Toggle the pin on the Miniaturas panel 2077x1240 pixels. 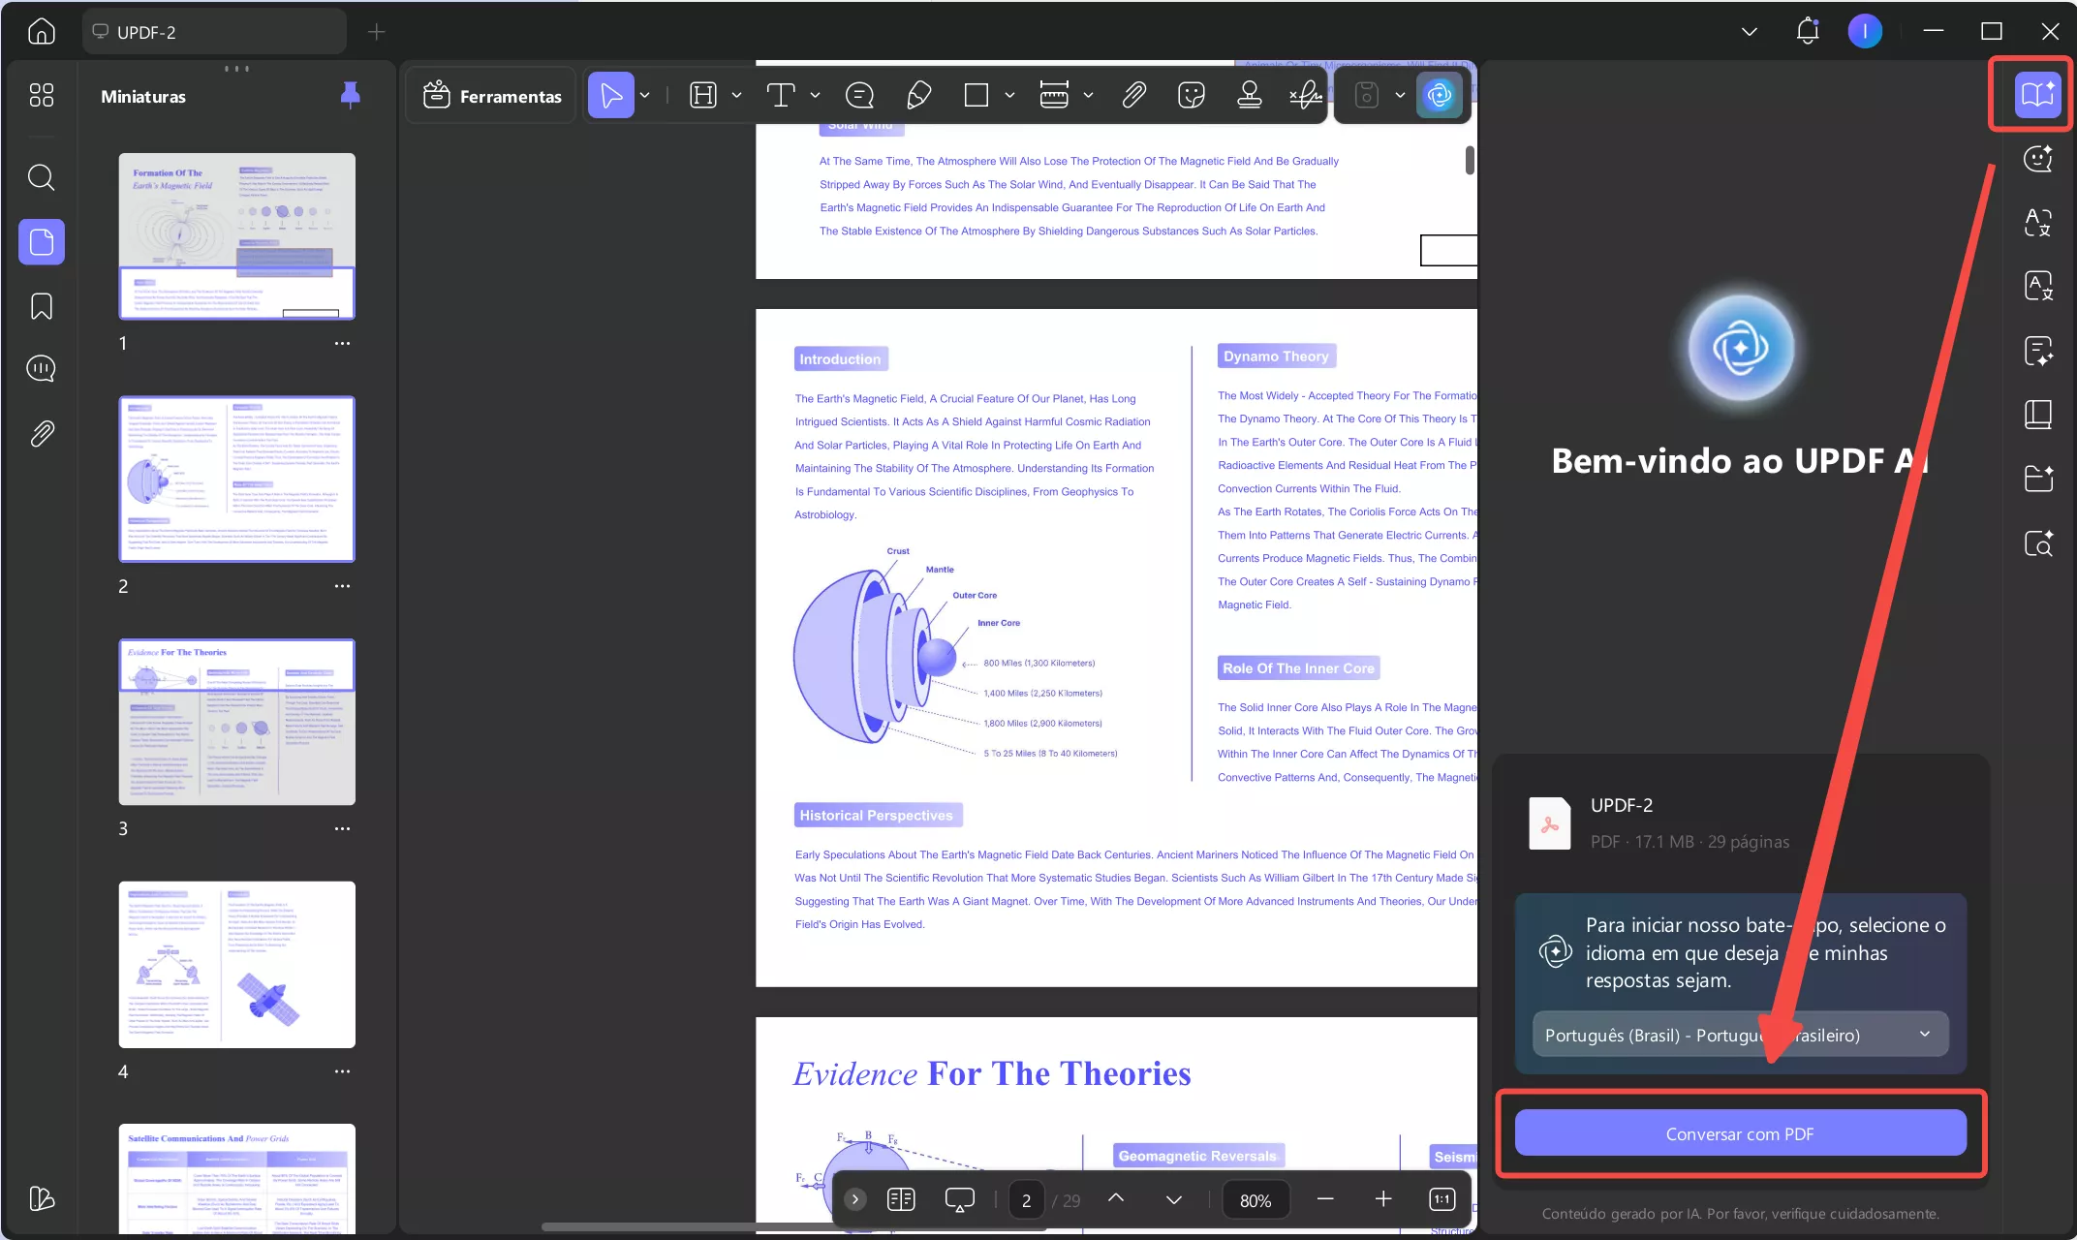pyautogui.click(x=351, y=95)
